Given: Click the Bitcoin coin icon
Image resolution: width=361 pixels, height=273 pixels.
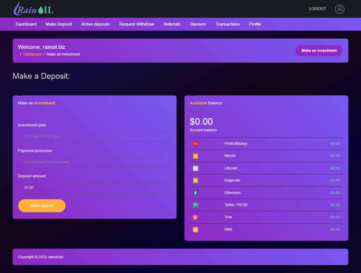Looking at the screenshot, I should coord(196,156).
